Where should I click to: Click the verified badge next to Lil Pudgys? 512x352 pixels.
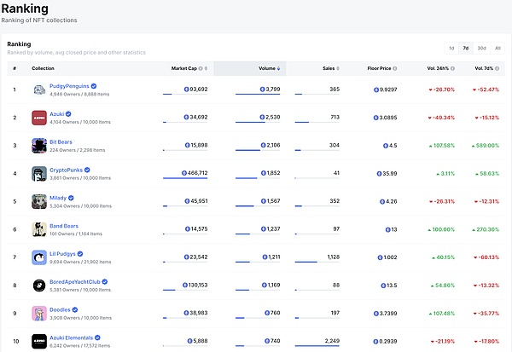(x=80, y=254)
